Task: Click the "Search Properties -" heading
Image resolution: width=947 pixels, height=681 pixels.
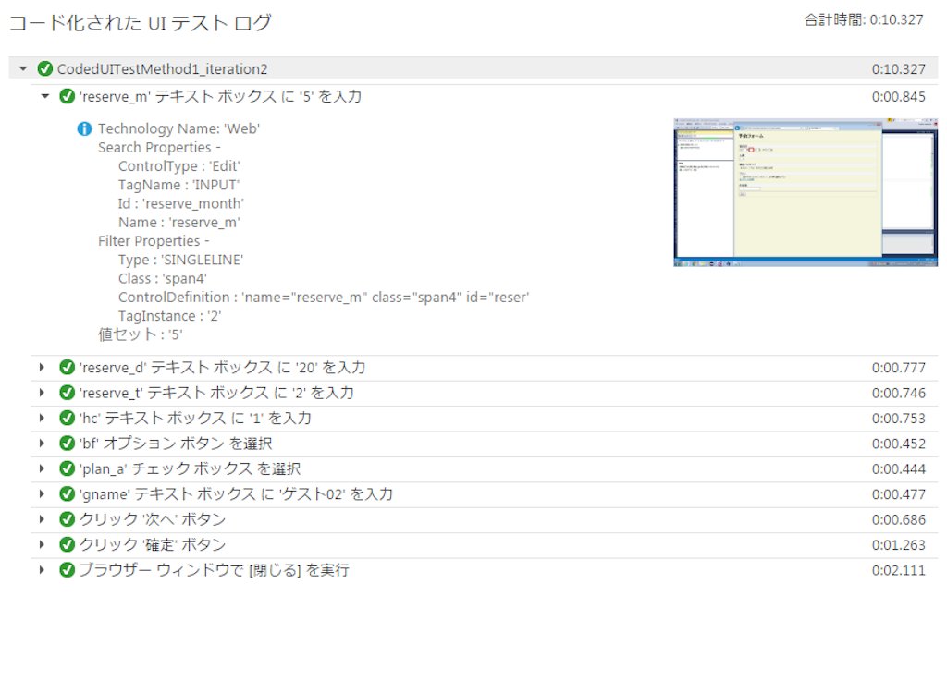Action: pyautogui.click(x=159, y=147)
